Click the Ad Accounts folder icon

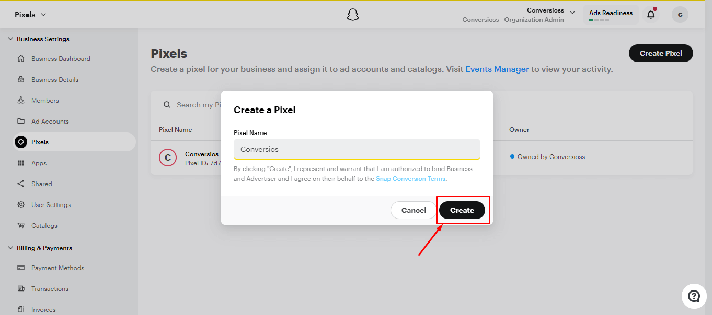[21, 121]
